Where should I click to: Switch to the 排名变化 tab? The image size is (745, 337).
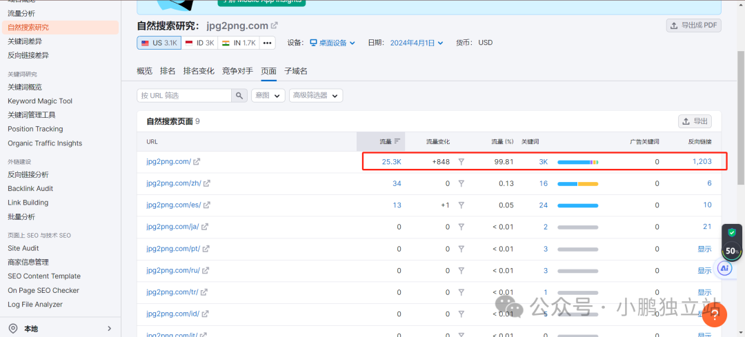199,71
